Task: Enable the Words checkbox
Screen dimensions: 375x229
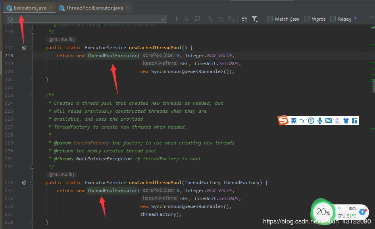Action: 307,19
